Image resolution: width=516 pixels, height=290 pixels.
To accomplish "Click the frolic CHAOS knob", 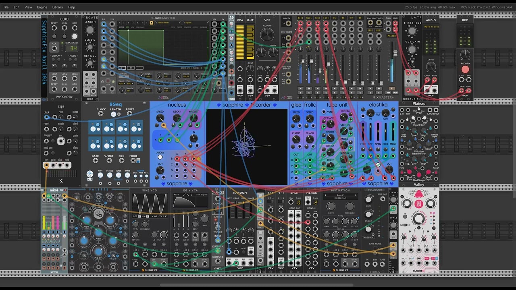I will (310, 139).
